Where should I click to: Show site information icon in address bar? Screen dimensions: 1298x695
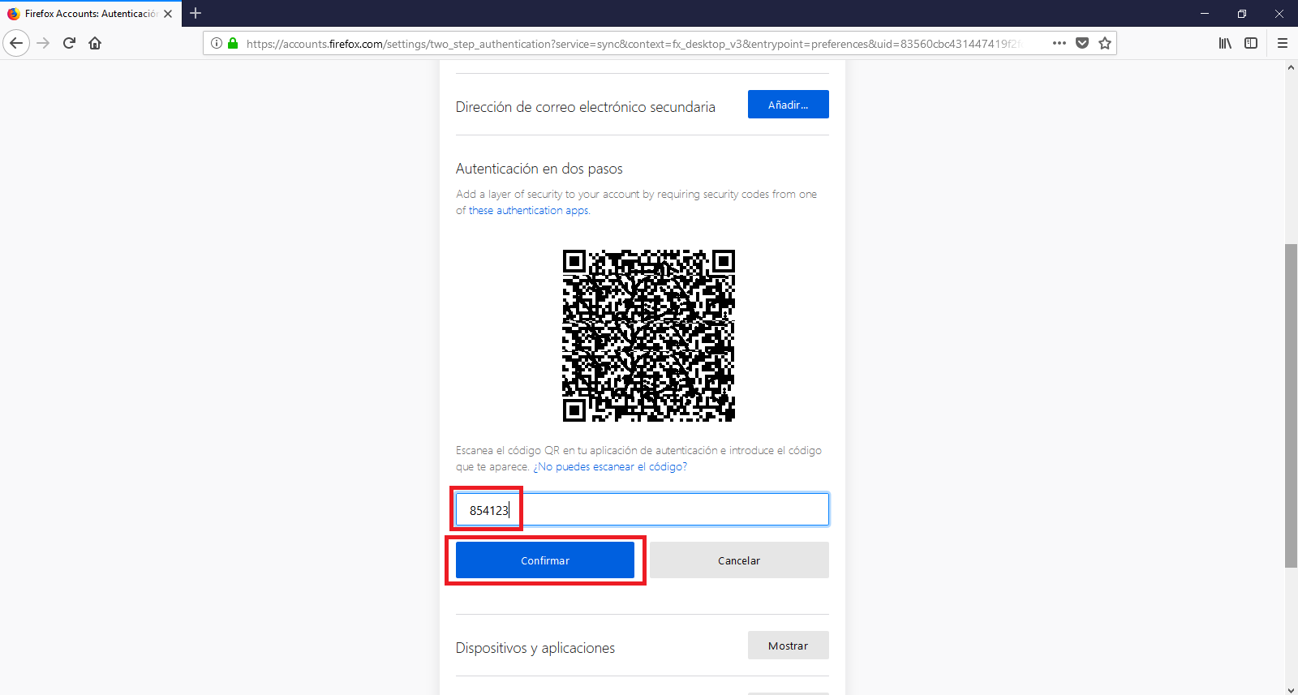coord(217,43)
